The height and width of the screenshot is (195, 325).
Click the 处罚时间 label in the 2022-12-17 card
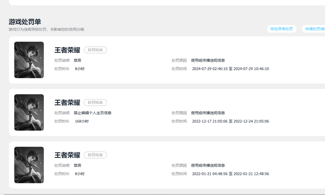(179, 121)
